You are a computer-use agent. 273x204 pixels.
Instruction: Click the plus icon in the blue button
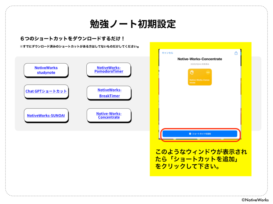click(190, 134)
